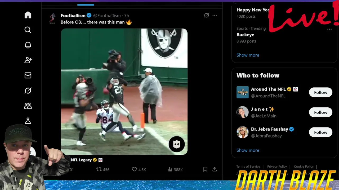
Task: Open more options for Buckeye trend
Action: coord(329,29)
